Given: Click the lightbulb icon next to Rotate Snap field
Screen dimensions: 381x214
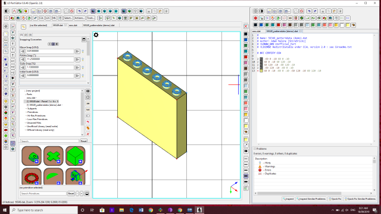Looking at the screenshot, I should tap(83, 59).
